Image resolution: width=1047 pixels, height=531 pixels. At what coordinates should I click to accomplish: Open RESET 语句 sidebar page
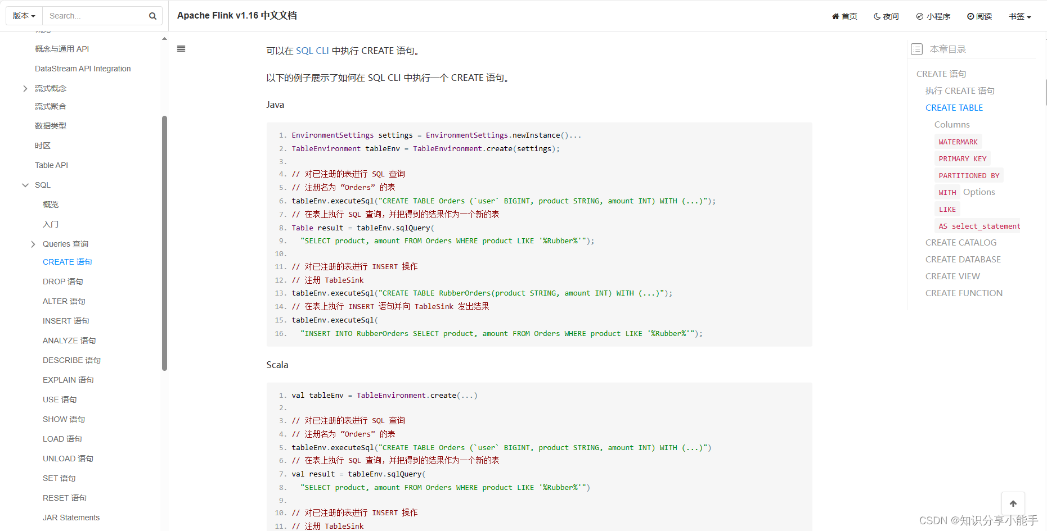(65, 498)
